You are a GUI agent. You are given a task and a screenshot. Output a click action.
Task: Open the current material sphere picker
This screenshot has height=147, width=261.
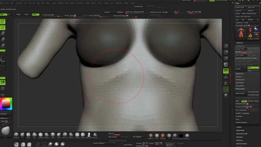pos(5,131)
